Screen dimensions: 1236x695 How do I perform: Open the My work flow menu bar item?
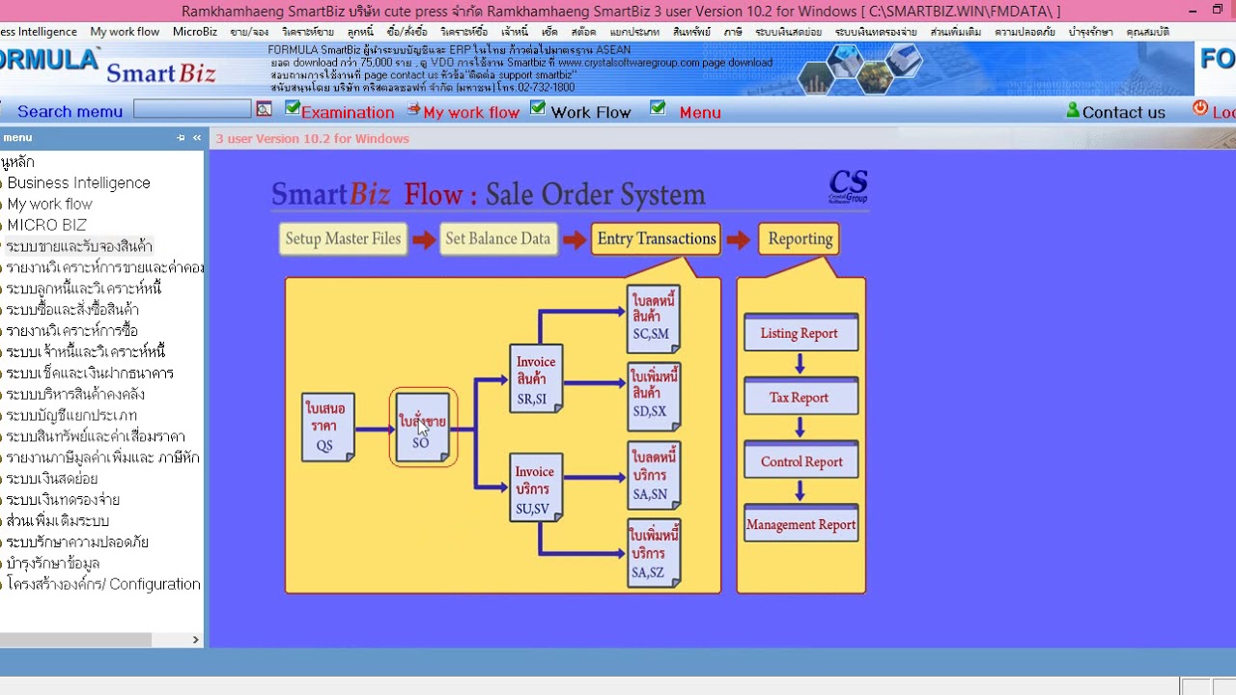coord(125,32)
